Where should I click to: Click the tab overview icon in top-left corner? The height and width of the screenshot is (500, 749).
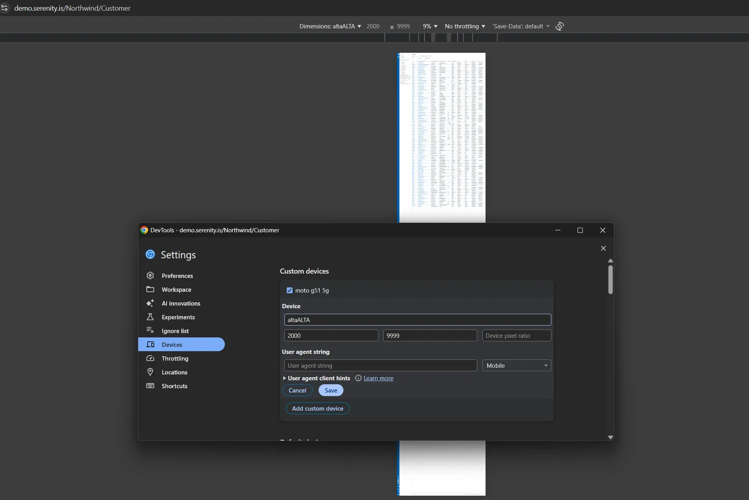(x=5, y=8)
